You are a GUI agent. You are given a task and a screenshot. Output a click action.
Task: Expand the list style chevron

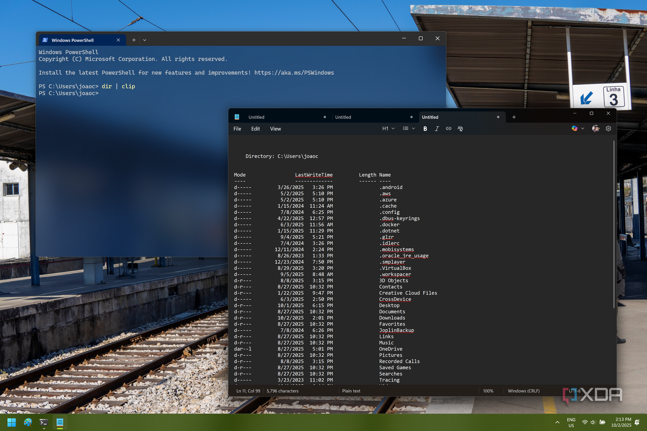[413, 129]
